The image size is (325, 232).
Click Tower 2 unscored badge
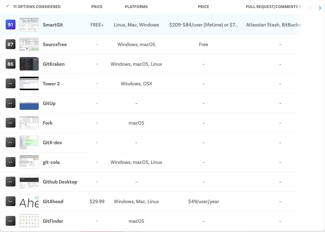click(11, 84)
